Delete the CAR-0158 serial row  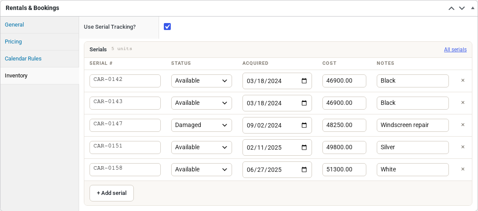462,169
